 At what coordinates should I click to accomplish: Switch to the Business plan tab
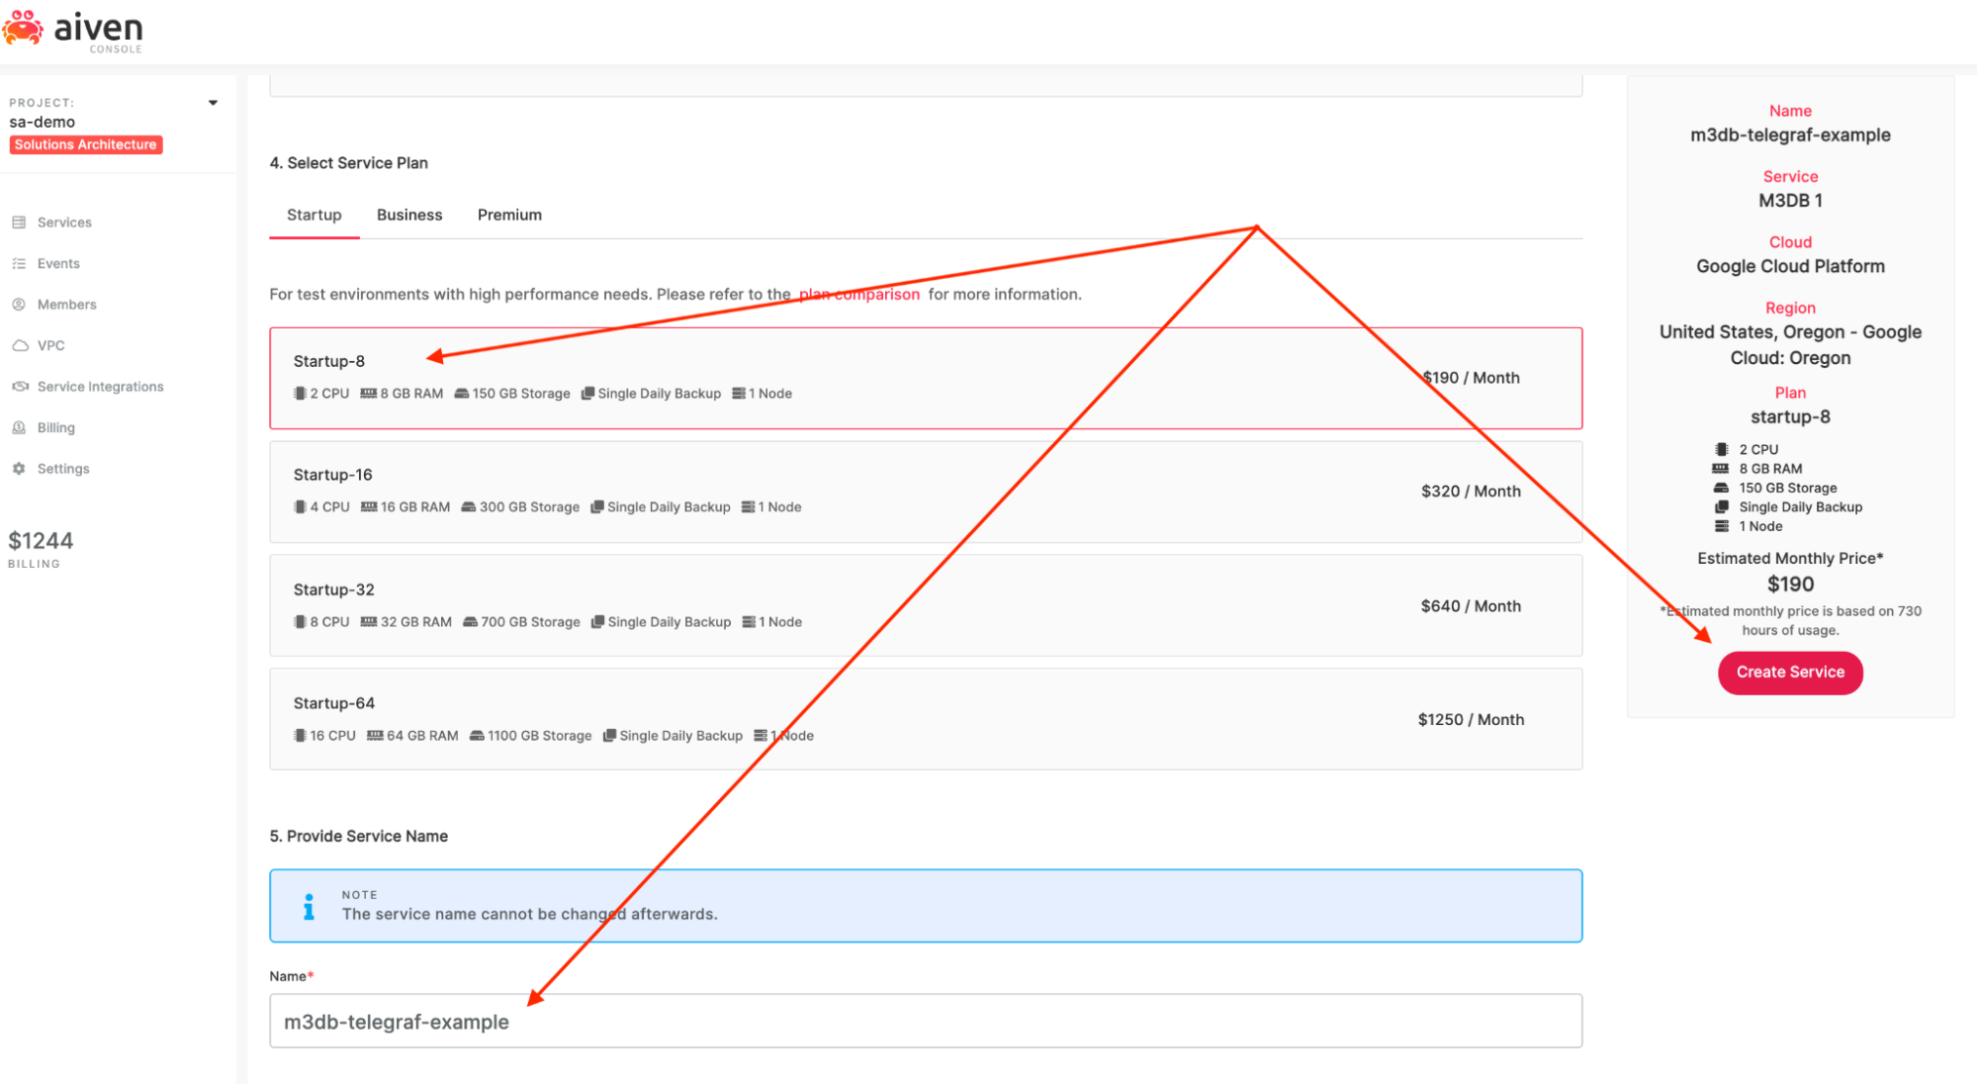409,215
